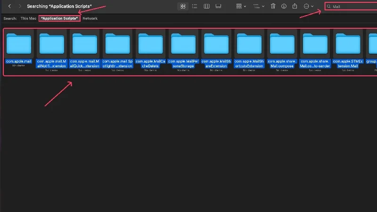Click the Share toolbar icon
The width and height of the screenshot is (377, 212).
295,6
